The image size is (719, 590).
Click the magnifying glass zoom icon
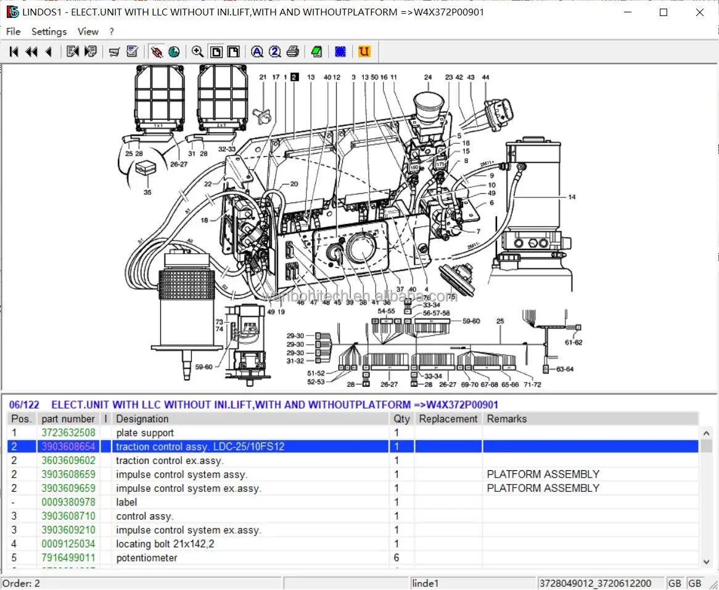click(197, 52)
